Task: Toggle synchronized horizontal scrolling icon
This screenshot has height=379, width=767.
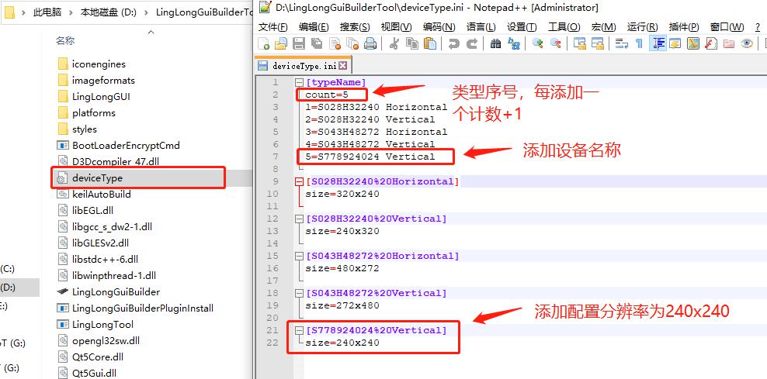Action: tap(597, 44)
